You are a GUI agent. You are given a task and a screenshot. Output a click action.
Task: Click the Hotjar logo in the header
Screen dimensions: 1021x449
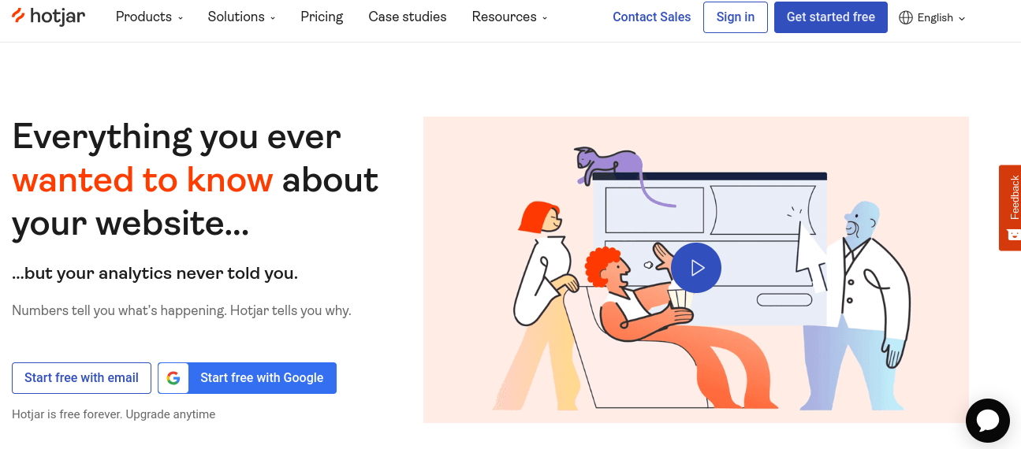pyautogui.click(x=48, y=17)
